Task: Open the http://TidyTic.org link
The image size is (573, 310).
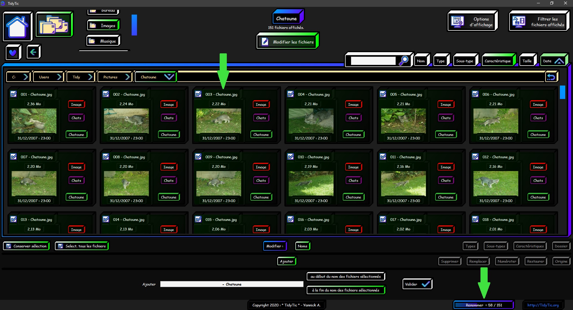Action: 543,305
